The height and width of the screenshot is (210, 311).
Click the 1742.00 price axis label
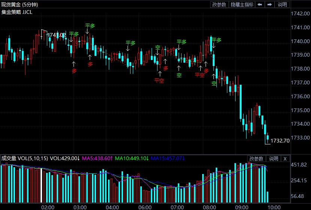(300, 13)
